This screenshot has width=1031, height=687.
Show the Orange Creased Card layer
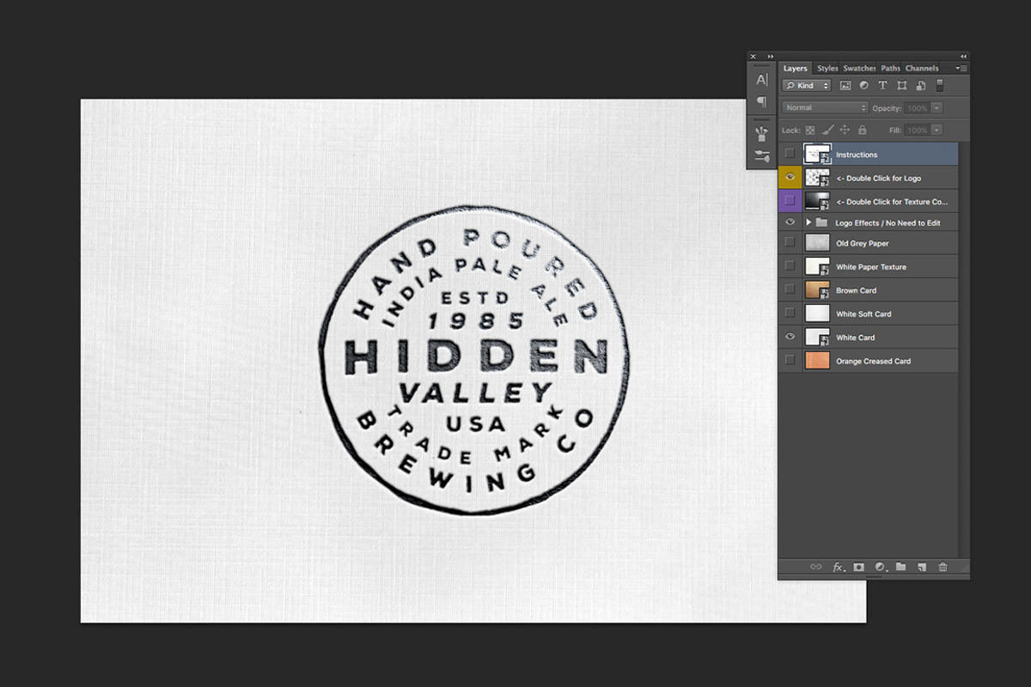pyautogui.click(x=790, y=361)
